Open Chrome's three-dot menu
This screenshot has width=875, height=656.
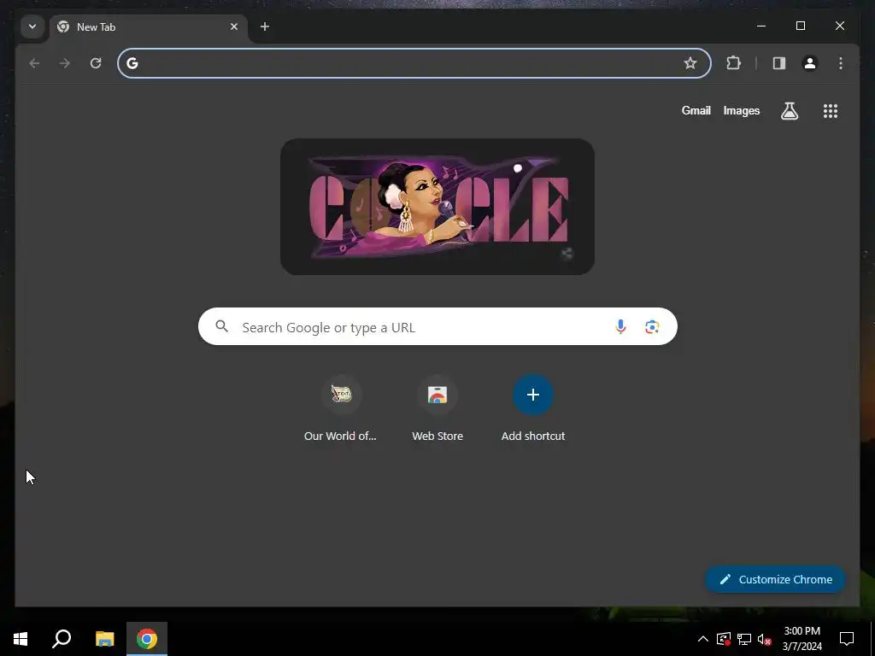coord(841,63)
